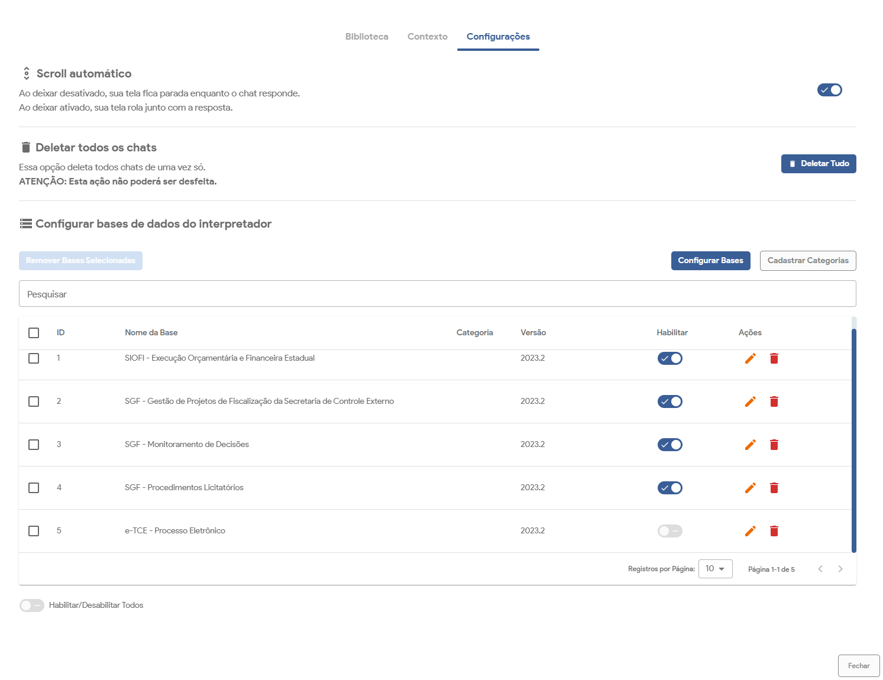Click the Cadastrar Categorias button
Image resolution: width=883 pixels, height=680 pixels.
coord(807,261)
